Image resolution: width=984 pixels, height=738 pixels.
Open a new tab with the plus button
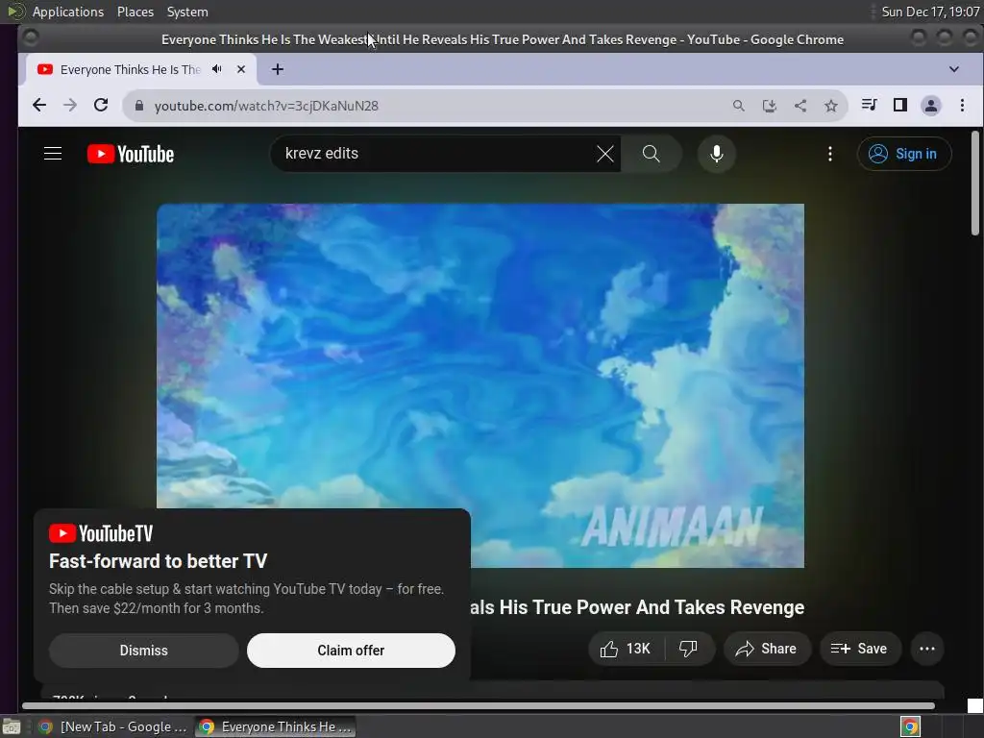click(278, 69)
